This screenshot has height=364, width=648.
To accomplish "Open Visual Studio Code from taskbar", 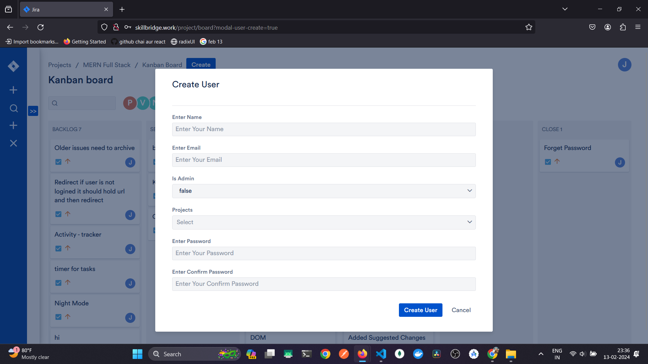I will pos(381,354).
